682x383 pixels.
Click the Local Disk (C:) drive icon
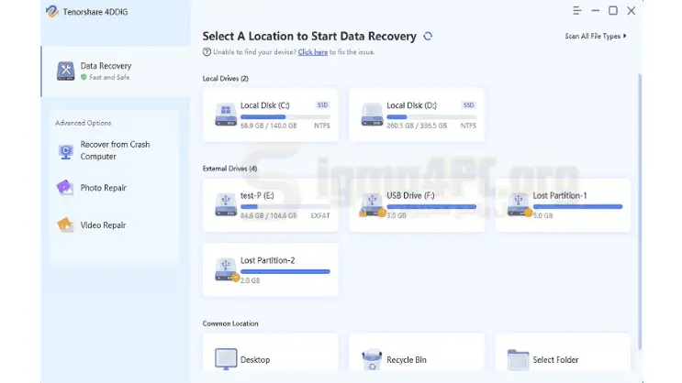pyautogui.click(x=226, y=115)
